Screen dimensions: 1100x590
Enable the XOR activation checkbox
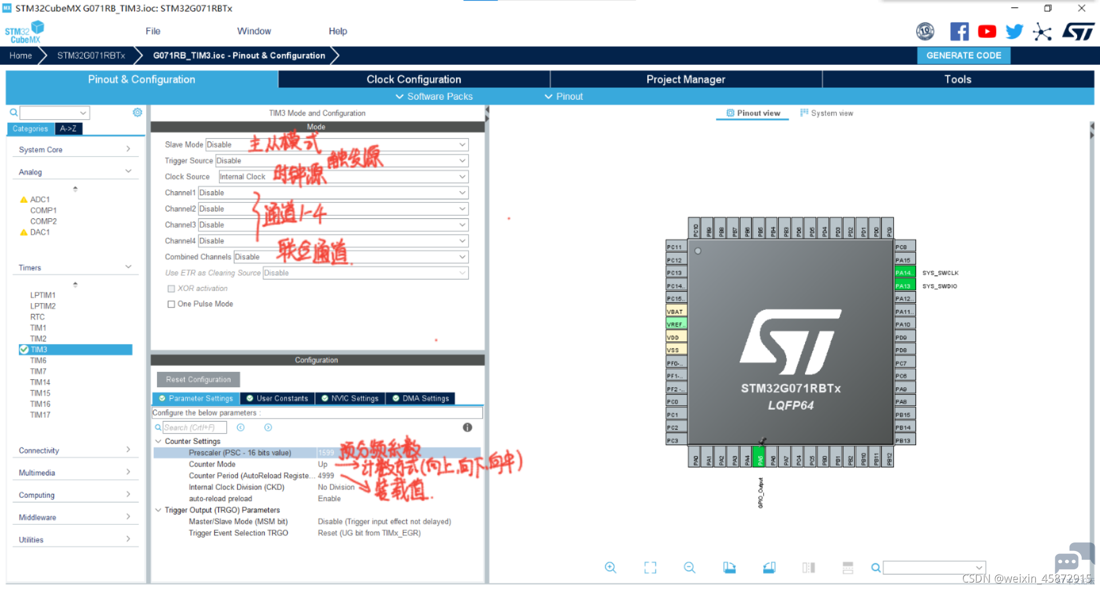(171, 289)
